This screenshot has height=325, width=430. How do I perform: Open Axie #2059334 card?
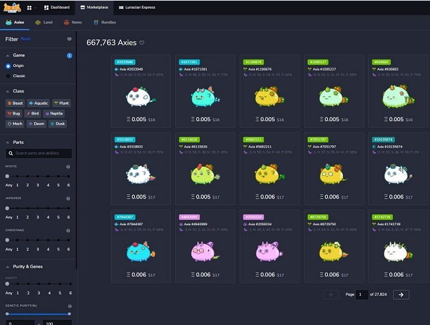[269, 246]
